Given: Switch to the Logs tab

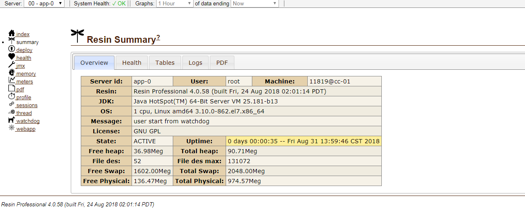Looking at the screenshot, I should tap(195, 63).
